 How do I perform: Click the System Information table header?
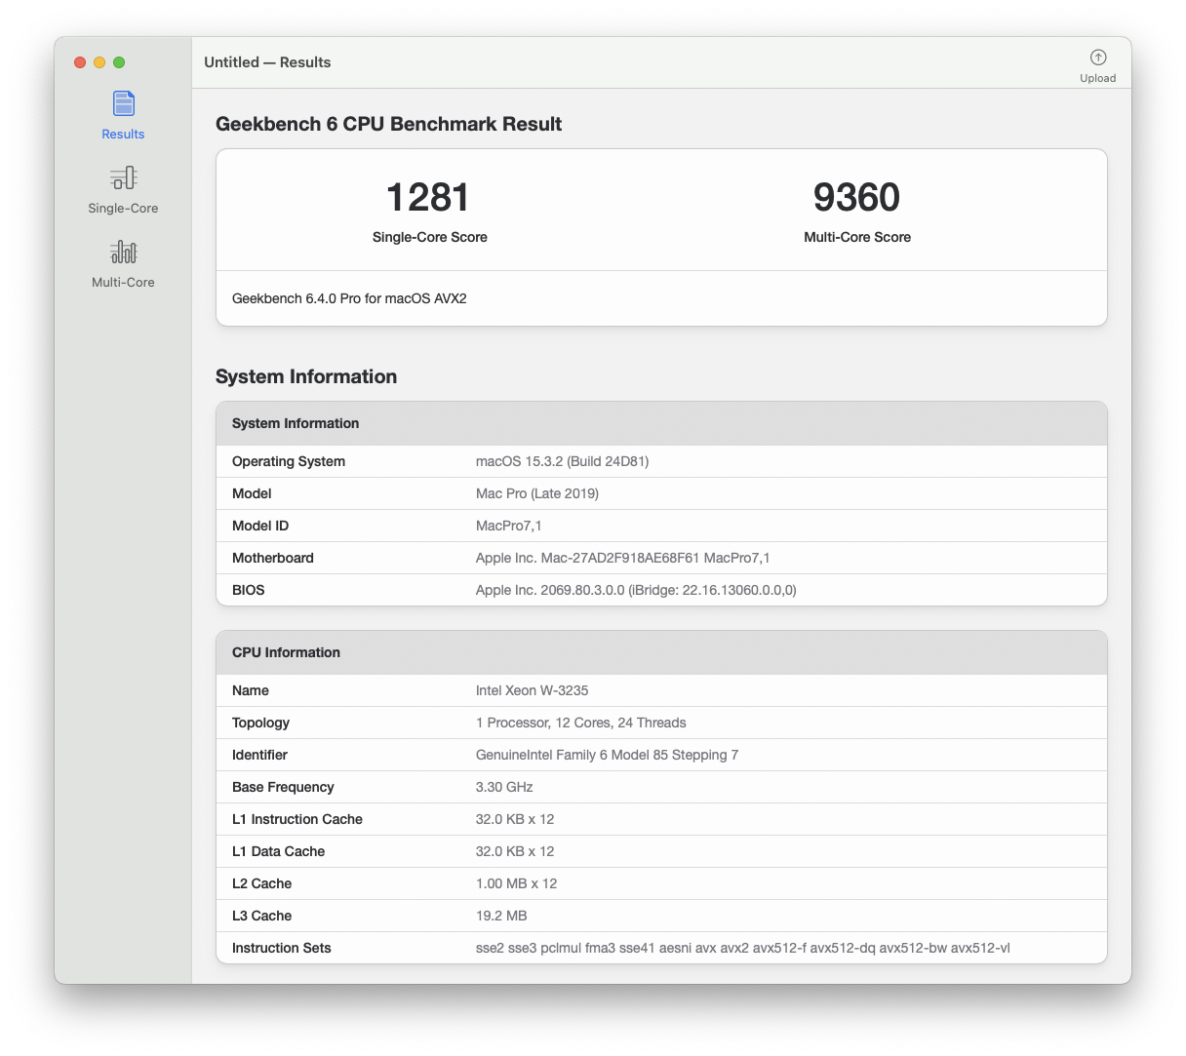pyautogui.click(x=296, y=423)
